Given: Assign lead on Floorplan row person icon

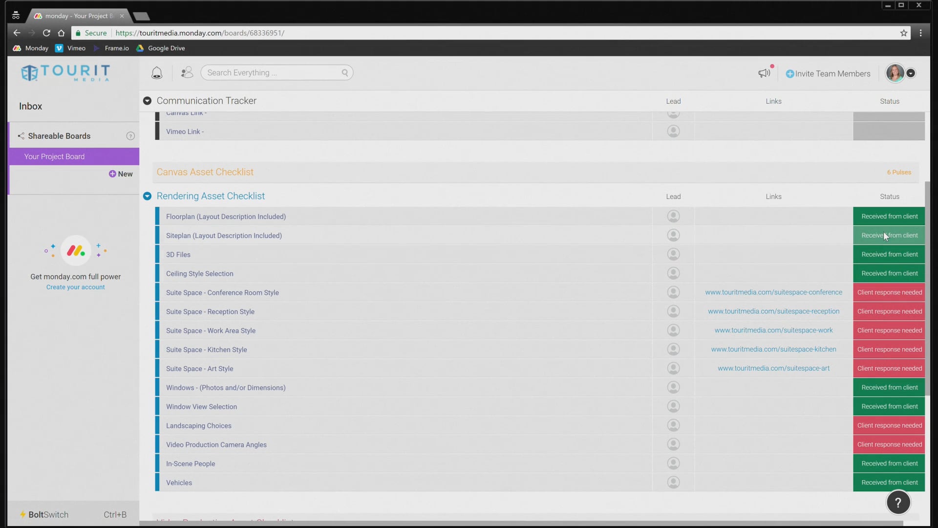Looking at the screenshot, I should coord(673,216).
